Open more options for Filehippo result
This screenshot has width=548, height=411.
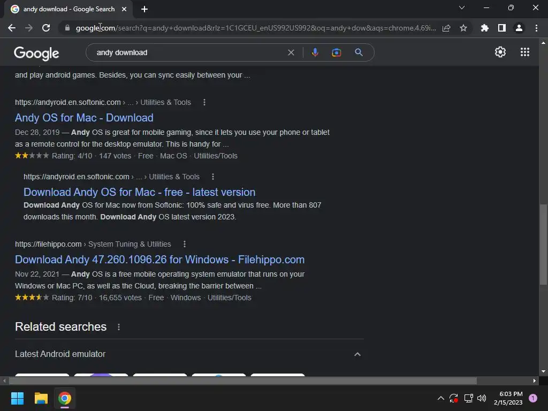click(x=185, y=244)
